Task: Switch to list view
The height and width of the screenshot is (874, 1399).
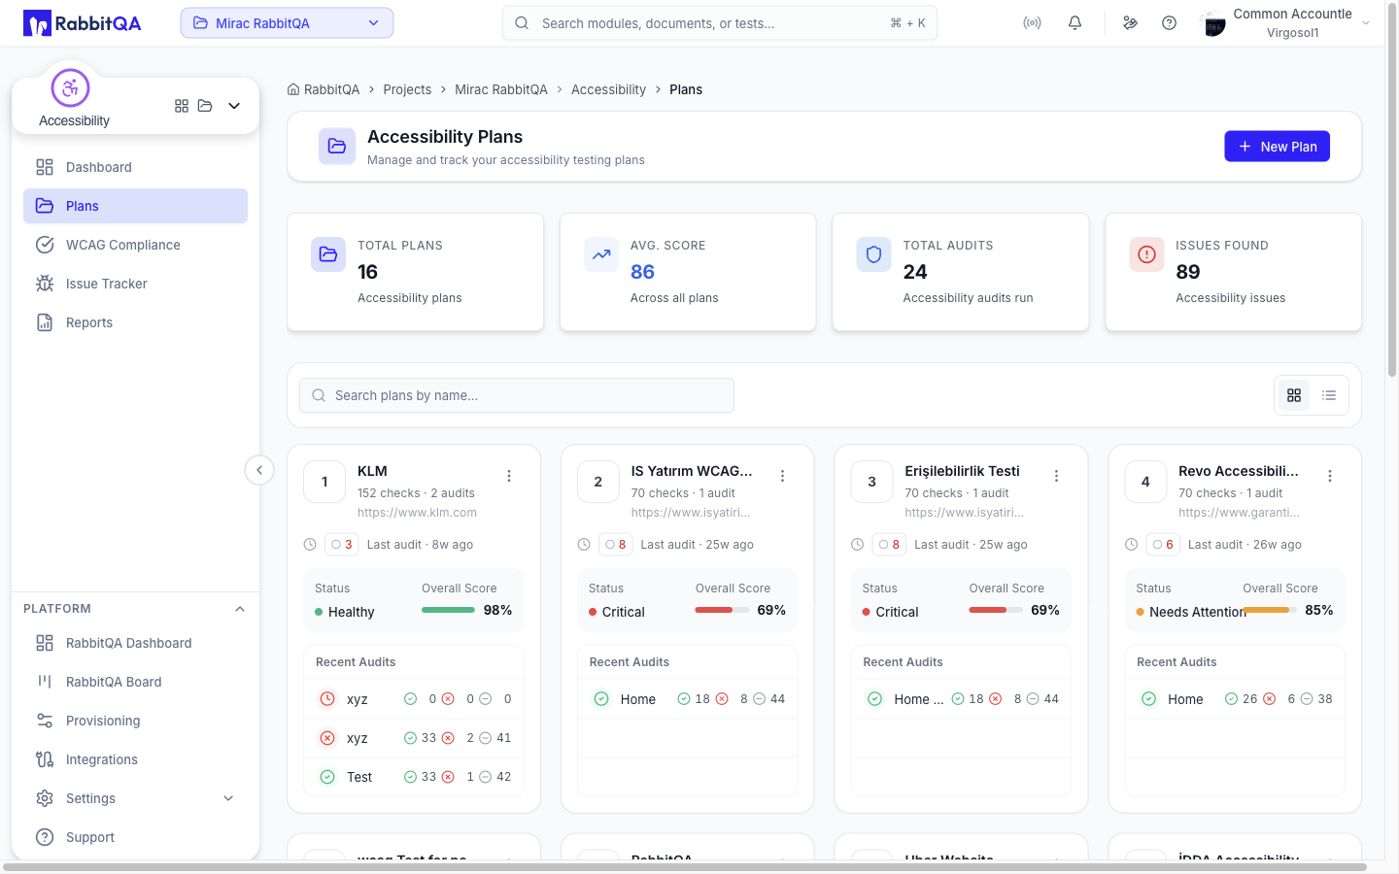Action: (x=1329, y=395)
